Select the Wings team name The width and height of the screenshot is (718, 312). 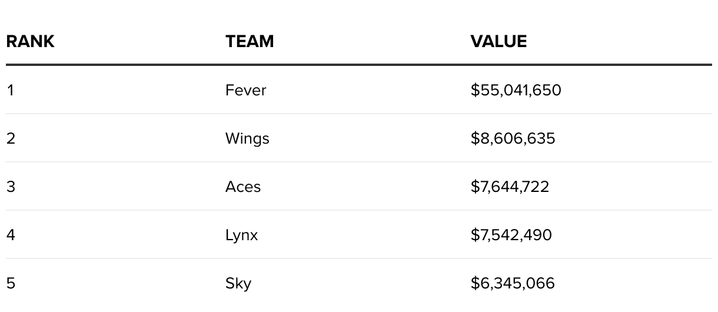pyautogui.click(x=247, y=139)
